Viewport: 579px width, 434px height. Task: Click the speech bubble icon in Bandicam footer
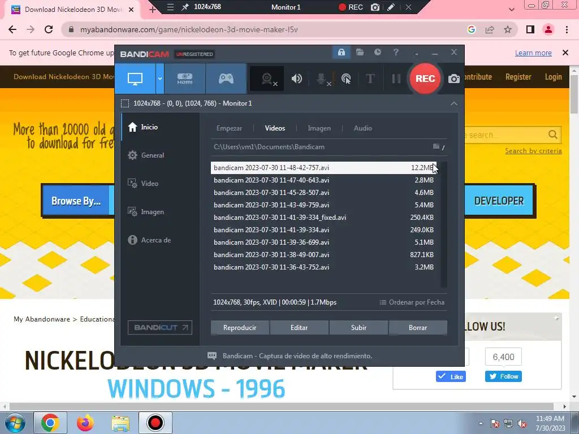point(212,356)
